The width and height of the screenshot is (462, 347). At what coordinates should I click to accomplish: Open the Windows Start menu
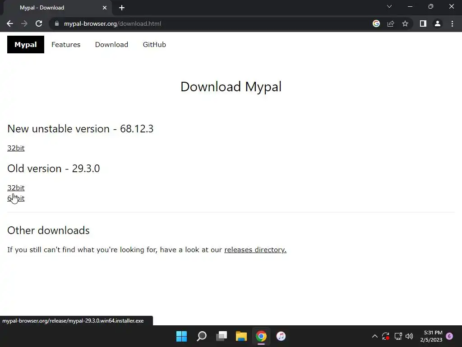(x=181, y=336)
